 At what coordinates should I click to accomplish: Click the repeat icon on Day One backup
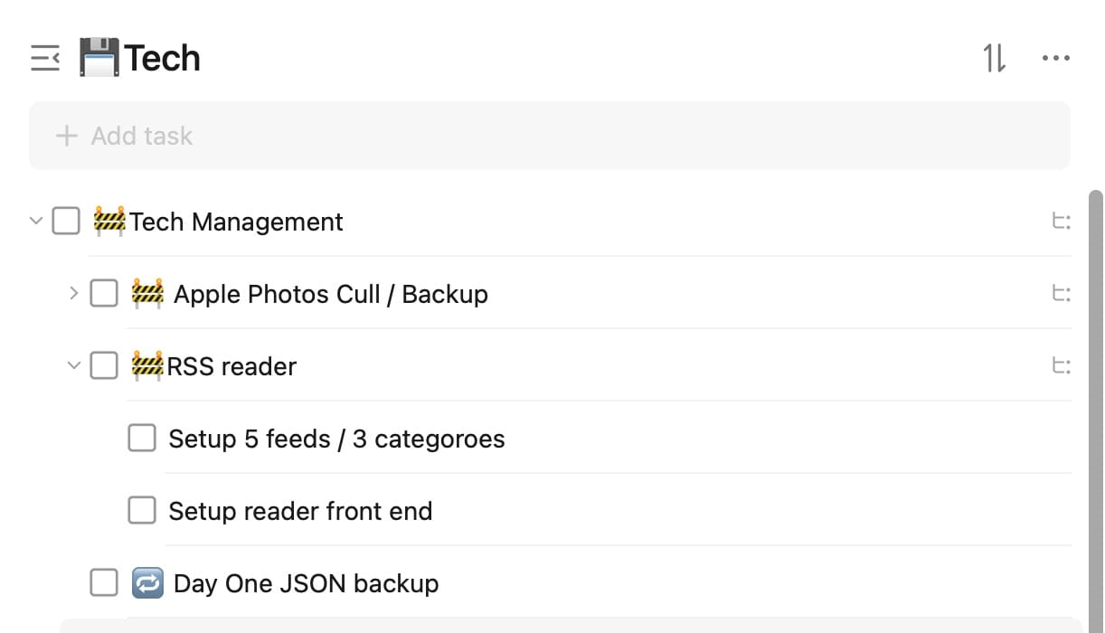pyautogui.click(x=147, y=583)
